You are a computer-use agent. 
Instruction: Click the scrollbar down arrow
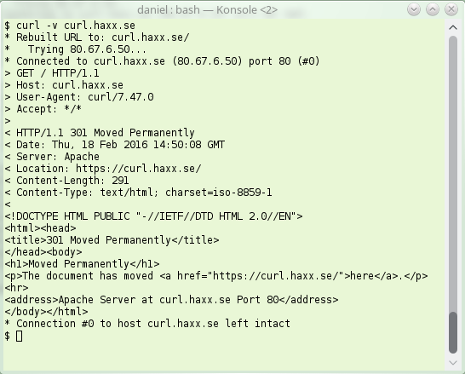click(x=453, y=362)
